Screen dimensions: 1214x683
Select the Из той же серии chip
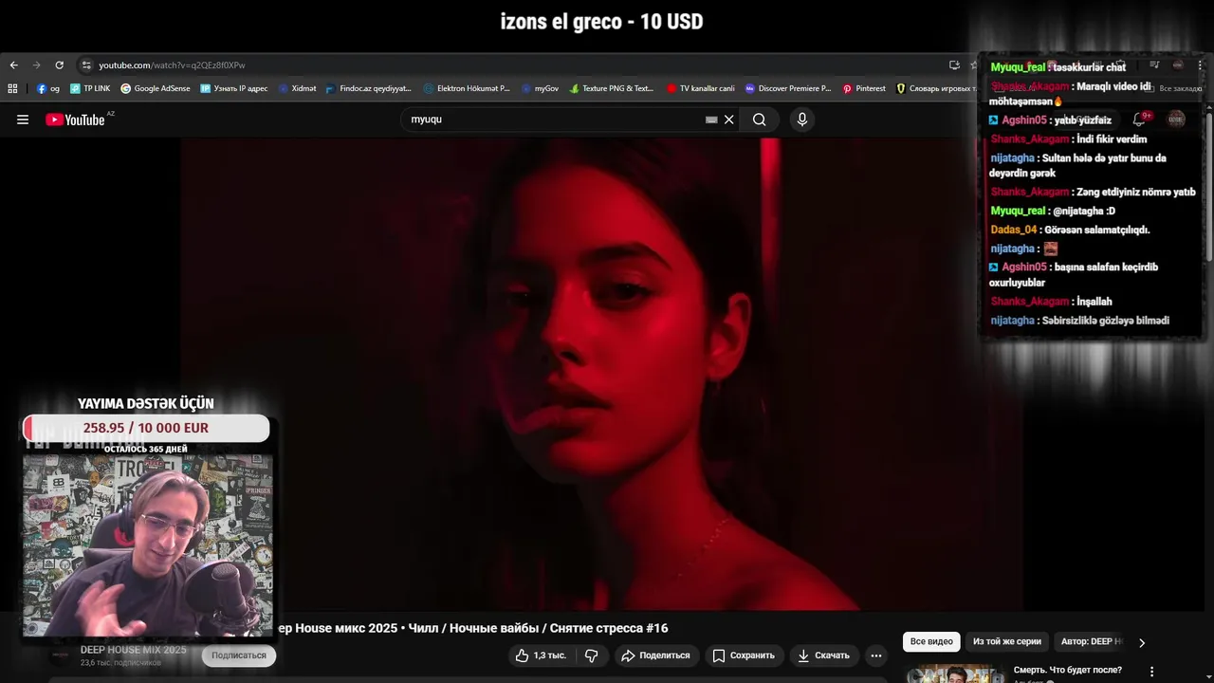tap(1007, 642)
